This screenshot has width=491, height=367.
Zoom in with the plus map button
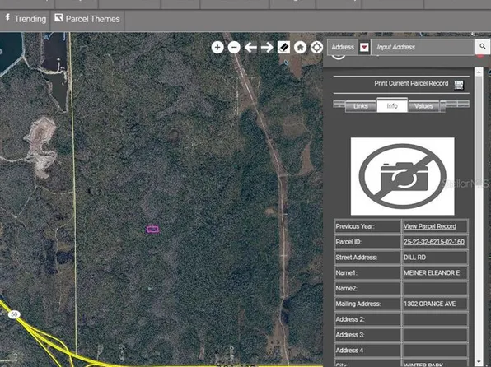click(217, 48)
